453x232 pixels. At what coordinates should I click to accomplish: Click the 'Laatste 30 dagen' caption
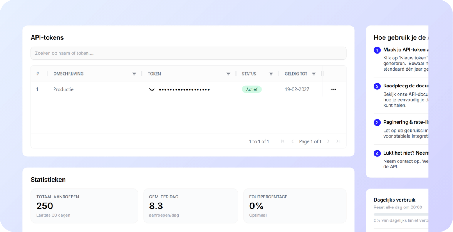(x=53, y=215)
